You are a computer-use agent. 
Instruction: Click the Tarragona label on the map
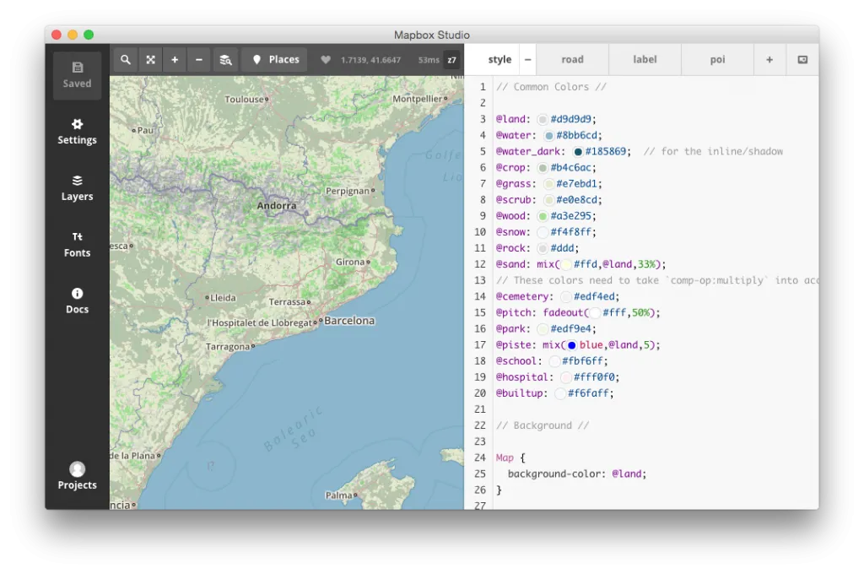tap(228, 347)
